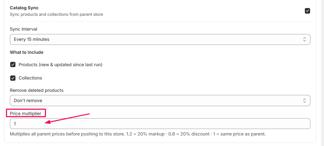Click the chevron icon beside Every 15 minutes
The width and height of the screenshot is (324, 146).
click(x=304, y=39)
